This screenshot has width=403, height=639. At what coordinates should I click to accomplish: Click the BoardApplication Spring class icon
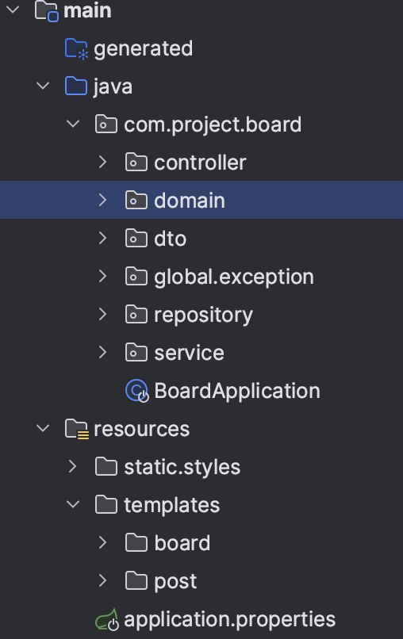tap(136, 391)
